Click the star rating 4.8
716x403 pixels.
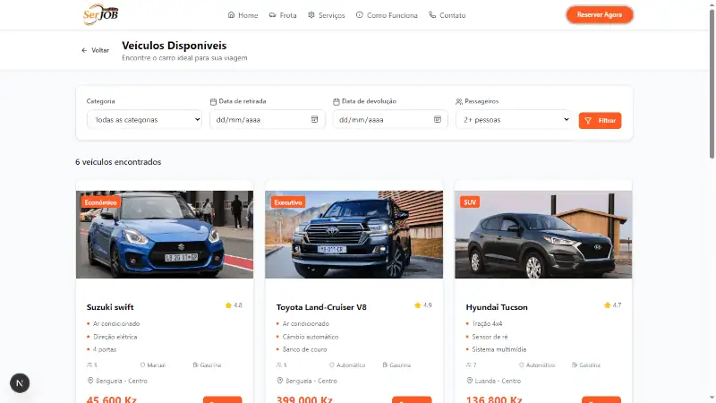[x=234, y=305]
